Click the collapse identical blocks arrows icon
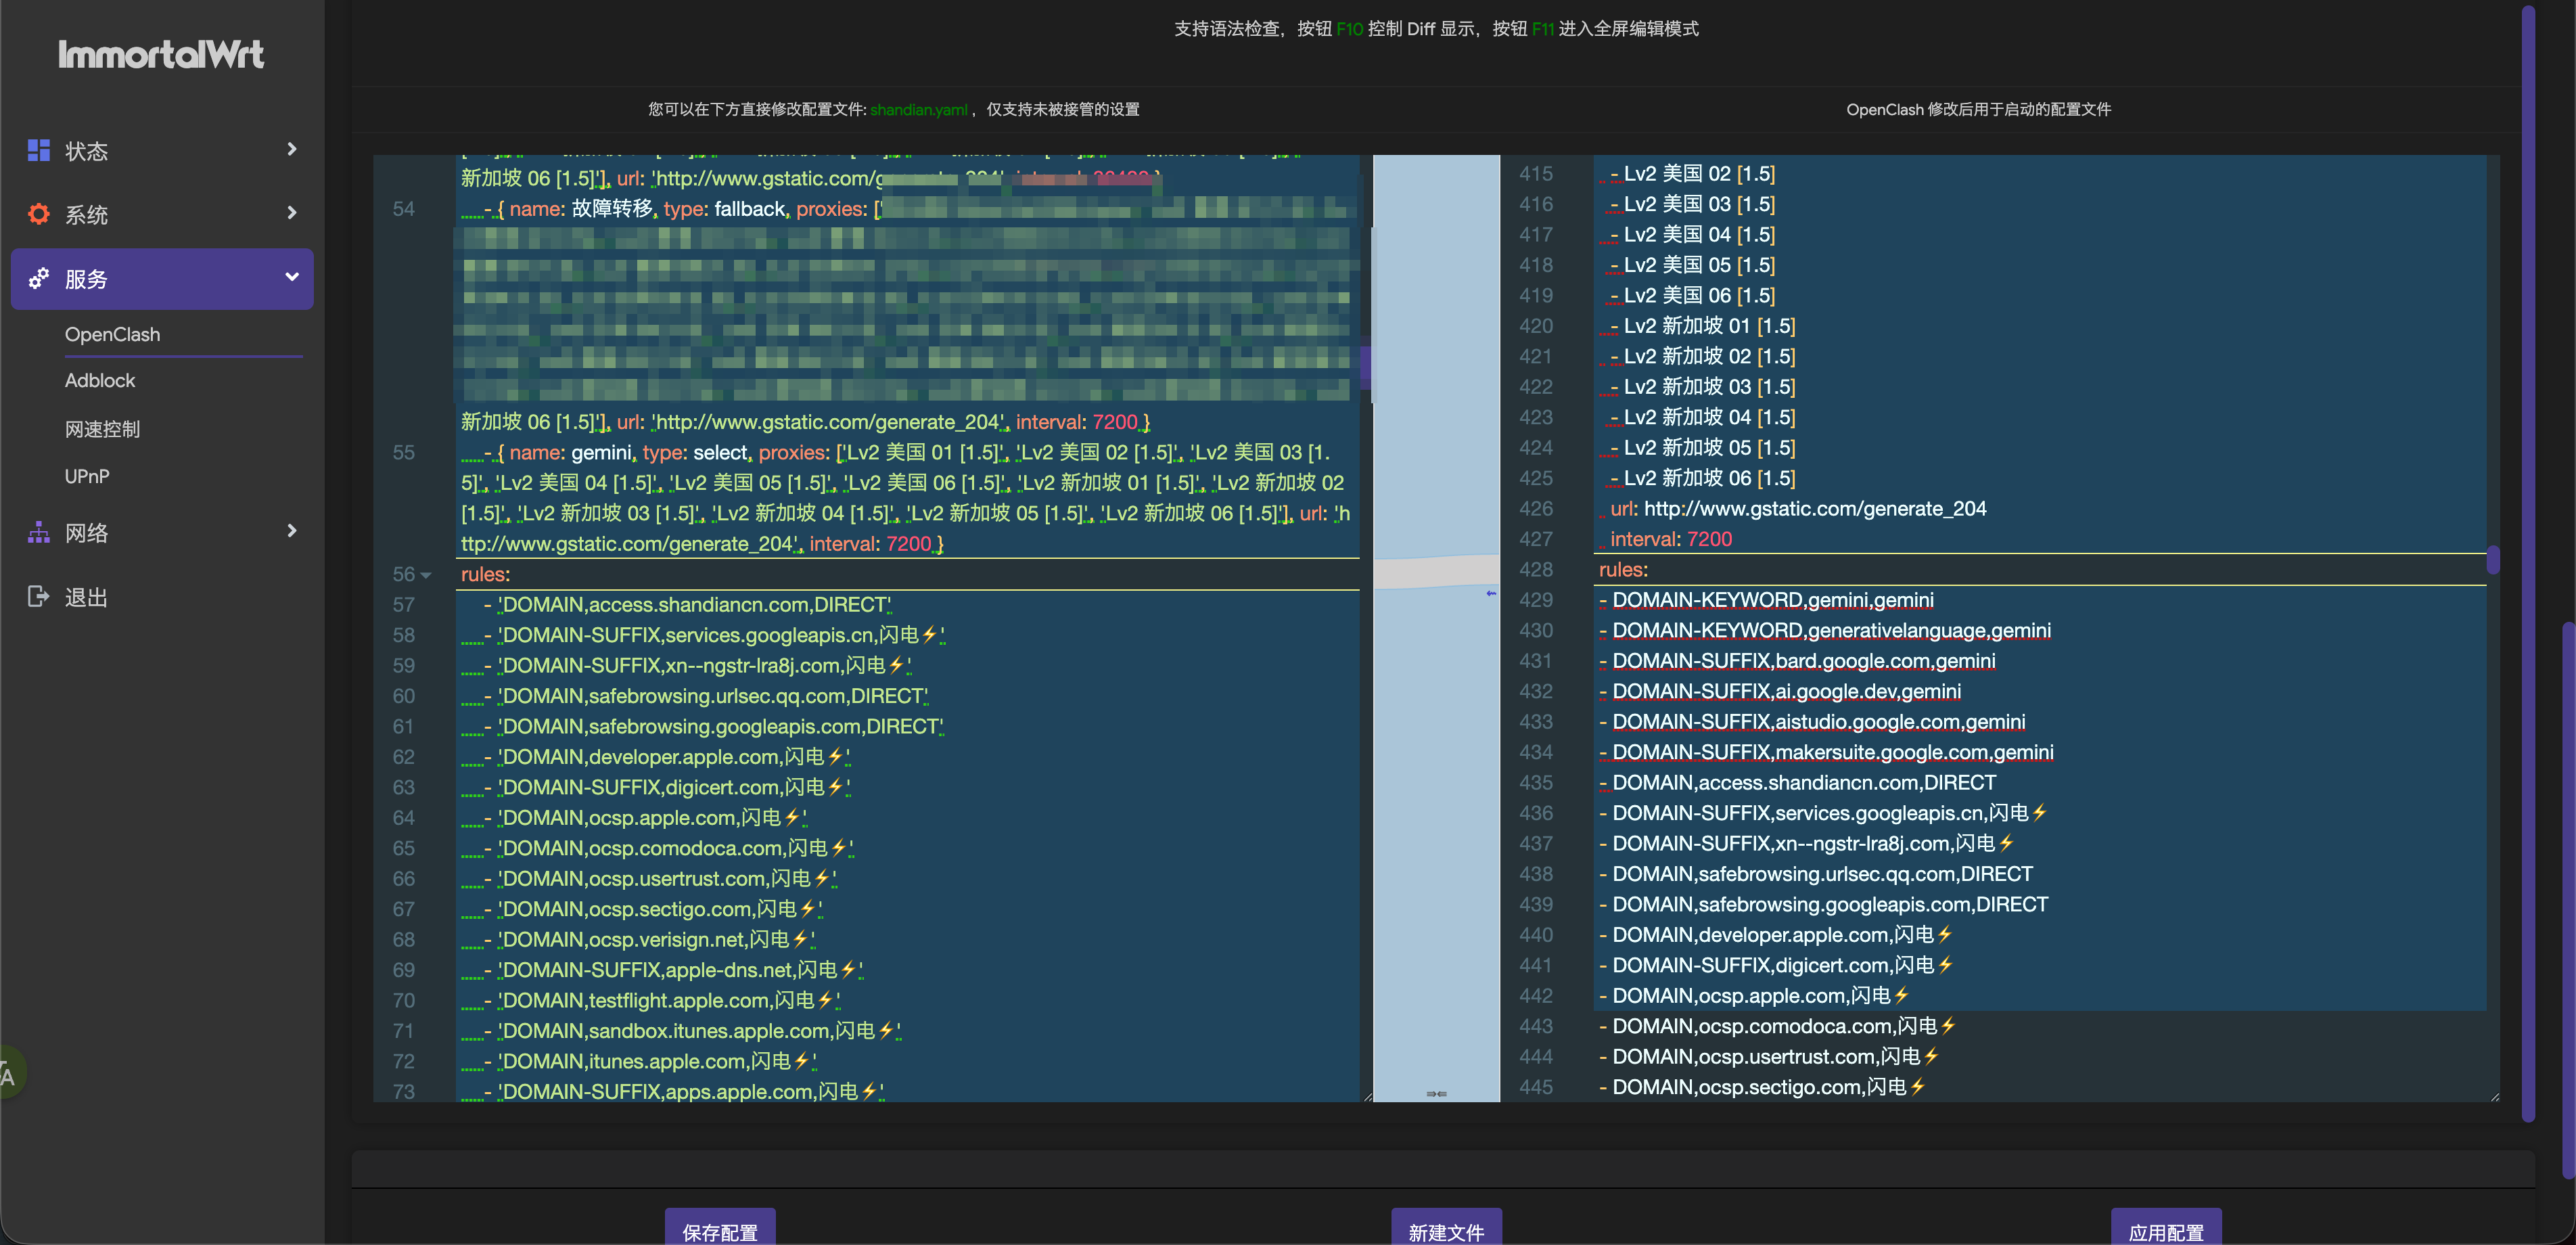 pos(1436,1094)
